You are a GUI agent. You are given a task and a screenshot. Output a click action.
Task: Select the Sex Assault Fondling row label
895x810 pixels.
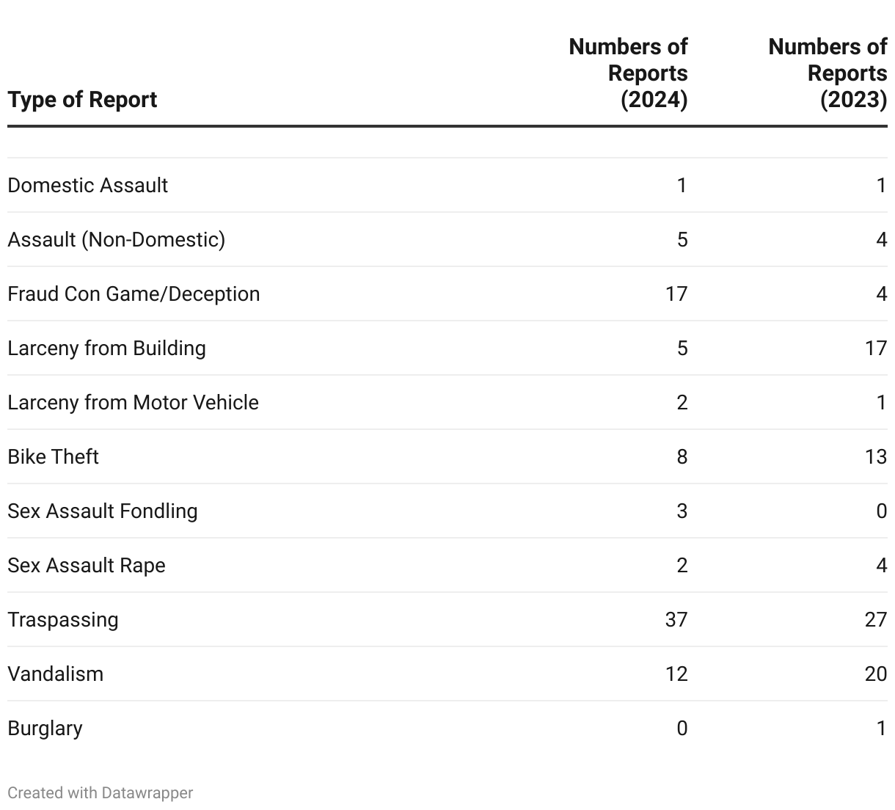click(x=103, y=511)
